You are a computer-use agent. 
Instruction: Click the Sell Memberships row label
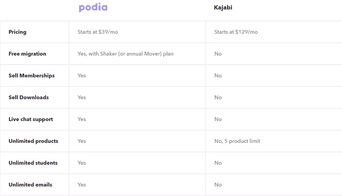pyautogui.click(x=31, y=75)
